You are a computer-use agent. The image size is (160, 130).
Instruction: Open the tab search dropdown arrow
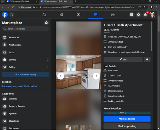click(x=3, y=1)
